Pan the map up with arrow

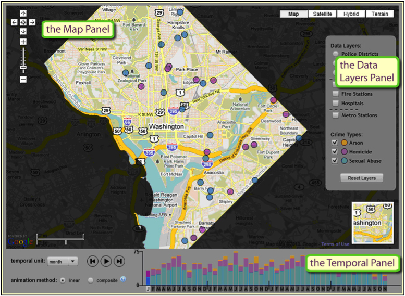click(23, 13)
